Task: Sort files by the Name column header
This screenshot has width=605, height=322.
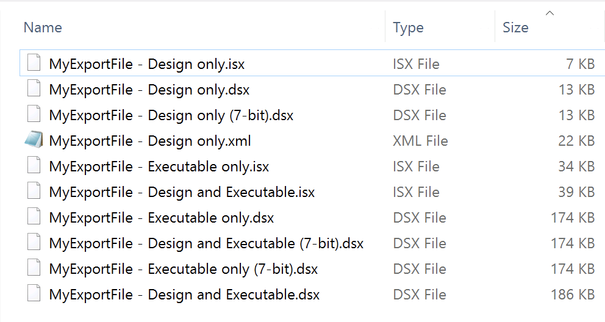Action: [43, 27]
